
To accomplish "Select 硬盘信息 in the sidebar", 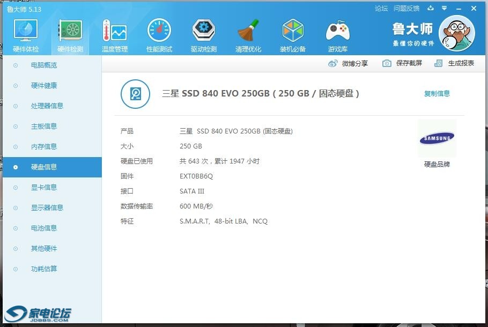I will pos(53,167).
